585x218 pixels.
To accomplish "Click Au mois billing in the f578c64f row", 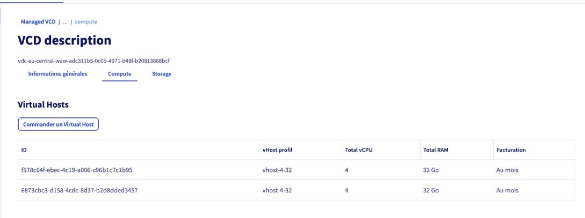I will [x=508, y=170].
